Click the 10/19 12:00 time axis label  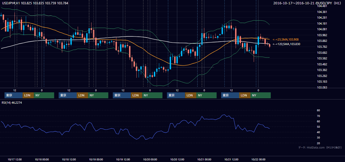tap(123, 159)
